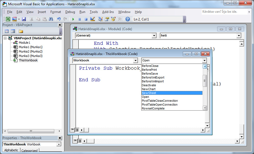
Task: Click the Undo arrow icon
Action: click(x=59, y=19)
